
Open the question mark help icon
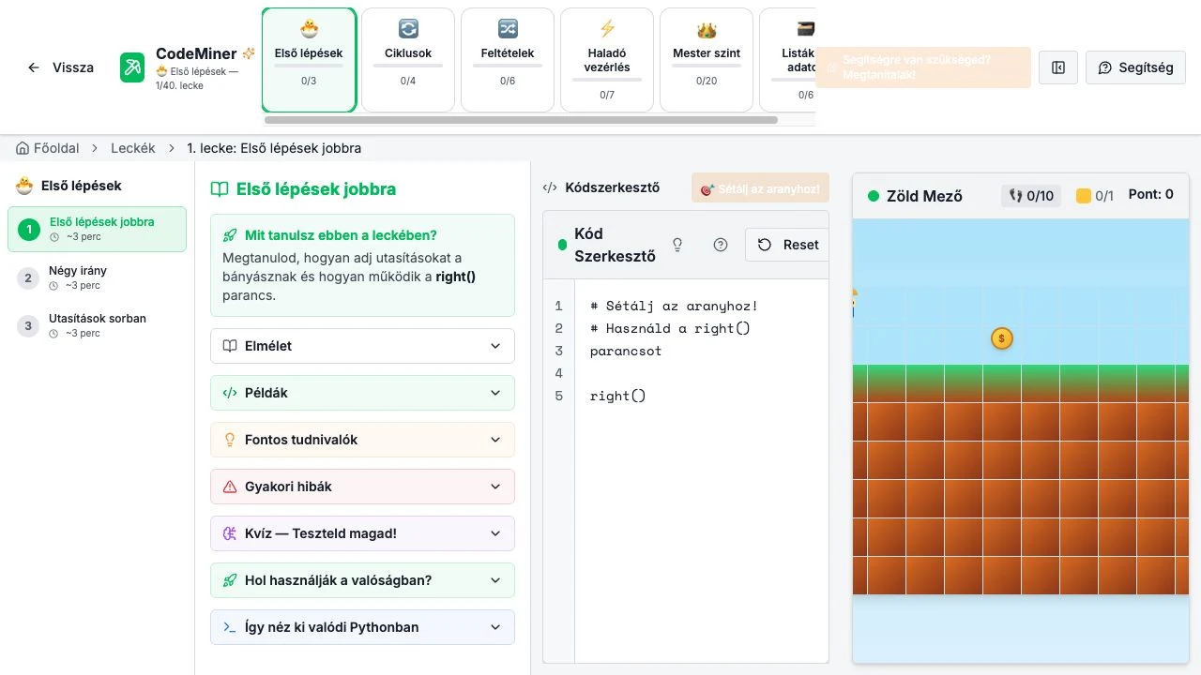coord(721,245)
